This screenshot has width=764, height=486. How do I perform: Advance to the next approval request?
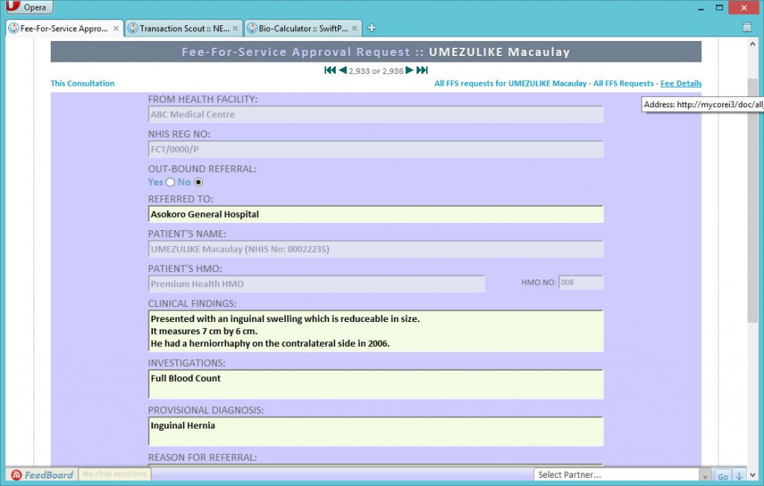coord(409,71)
